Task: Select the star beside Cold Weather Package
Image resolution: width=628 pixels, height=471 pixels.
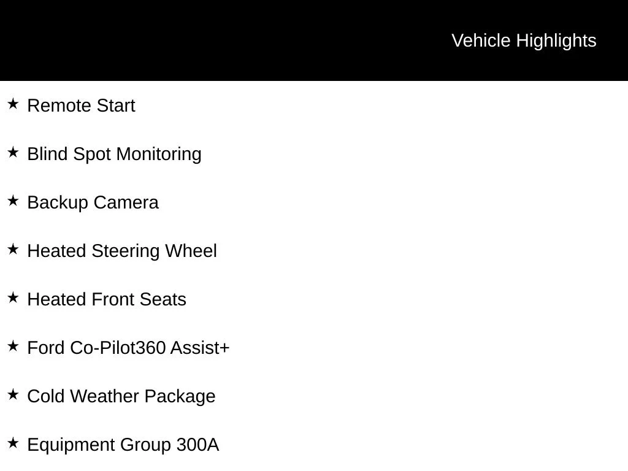Action: click(x=13, y=395)
